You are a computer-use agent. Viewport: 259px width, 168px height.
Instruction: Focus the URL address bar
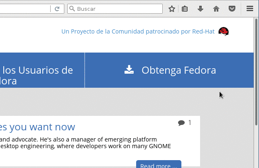click(x=25, y=9)
